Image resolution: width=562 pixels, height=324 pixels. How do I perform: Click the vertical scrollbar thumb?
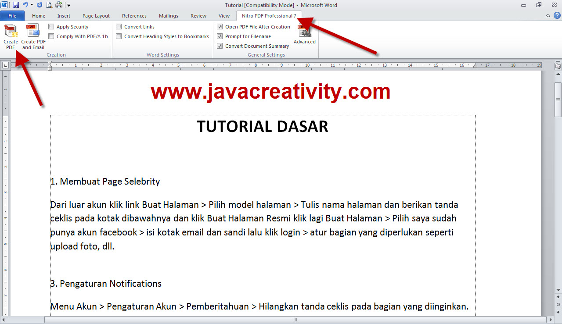click(x=558, y=99)
